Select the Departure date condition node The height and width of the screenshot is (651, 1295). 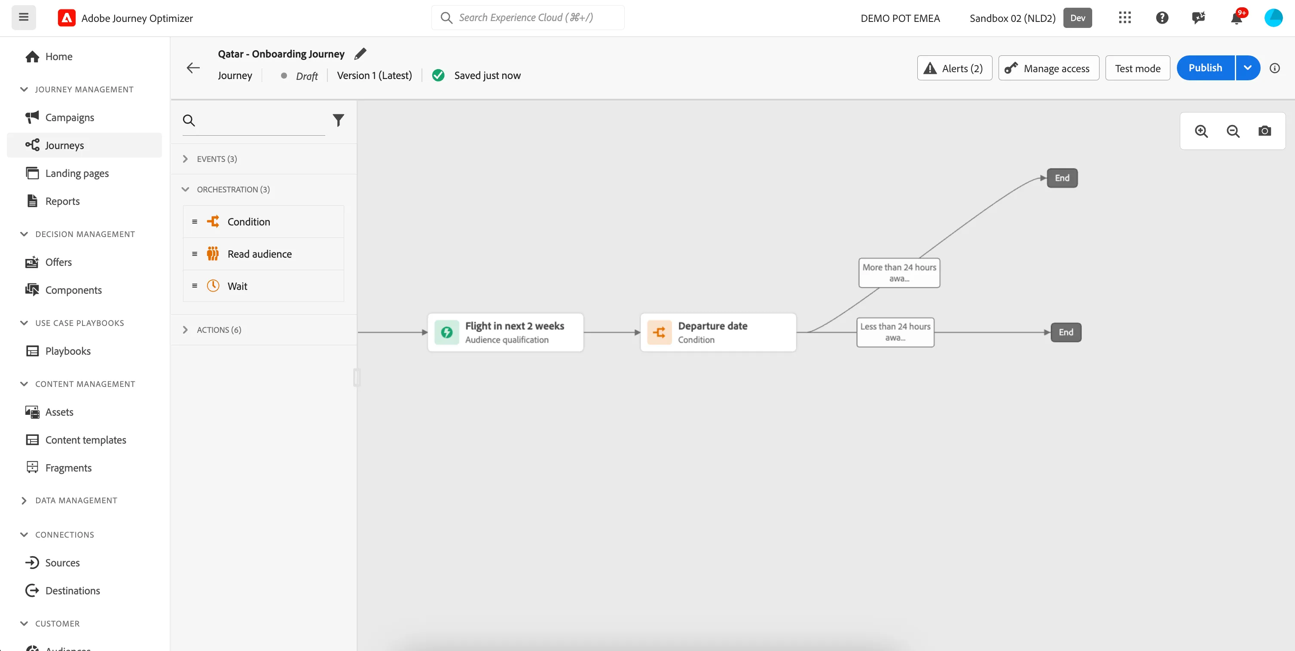coord(718,332)
